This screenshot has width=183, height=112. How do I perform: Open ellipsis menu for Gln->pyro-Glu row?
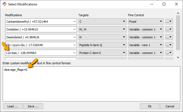pos(169,45)
